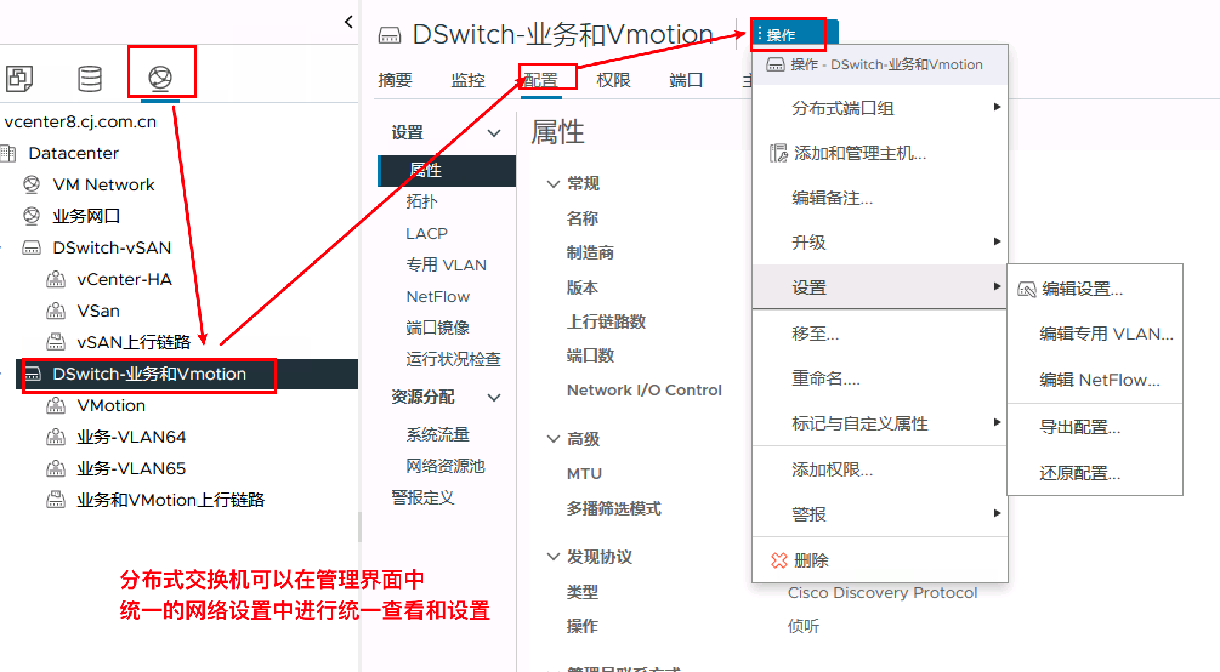Click the red delete icon in menu
The width and height of the screenshot is (1220, 672).
pyautogui.click(x=779, y=560)
